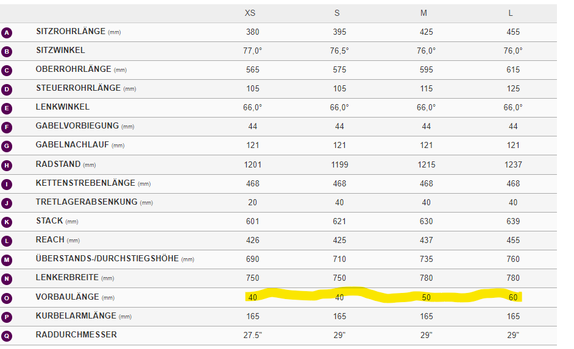Click the 27.5" Raddurchmesser value for XS
The width and height of the screenshot is (574, 349).
coord(253,335)
